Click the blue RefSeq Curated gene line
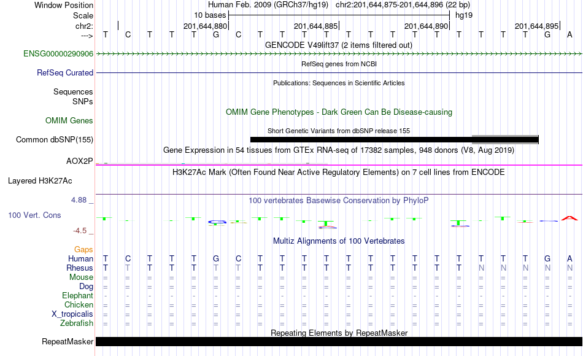 (339, 73)
